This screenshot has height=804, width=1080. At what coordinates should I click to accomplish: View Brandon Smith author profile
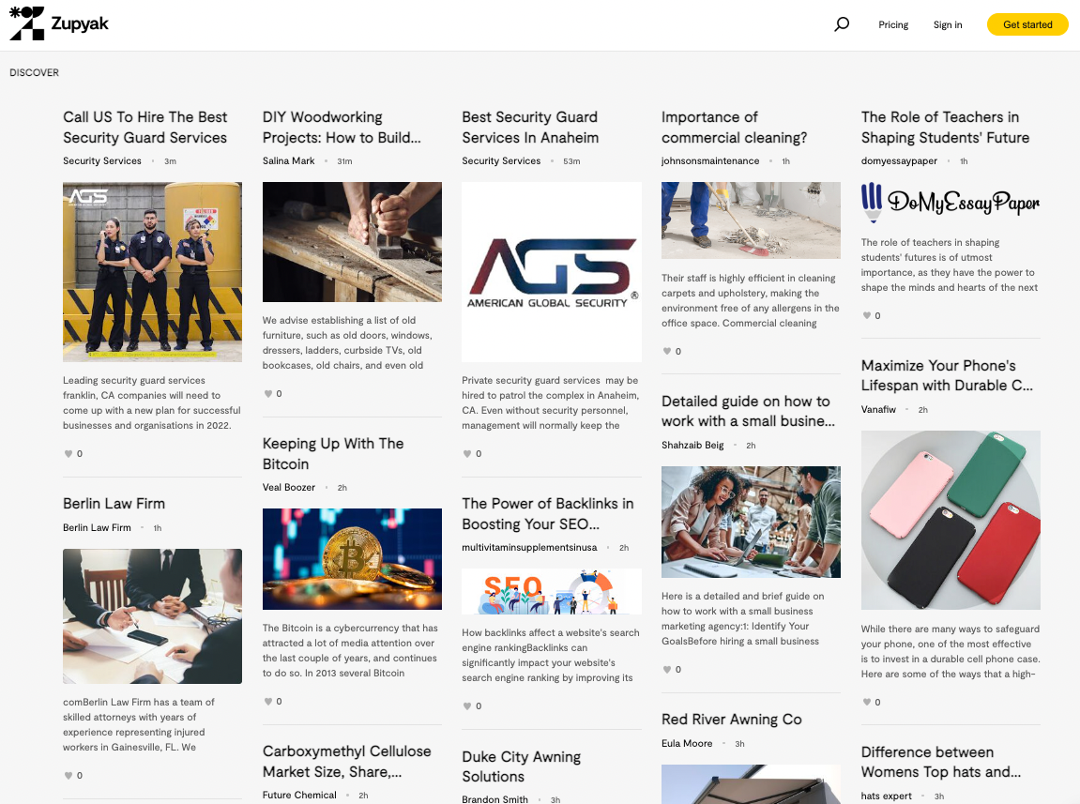pyautogui.click(x=494, y=799)
